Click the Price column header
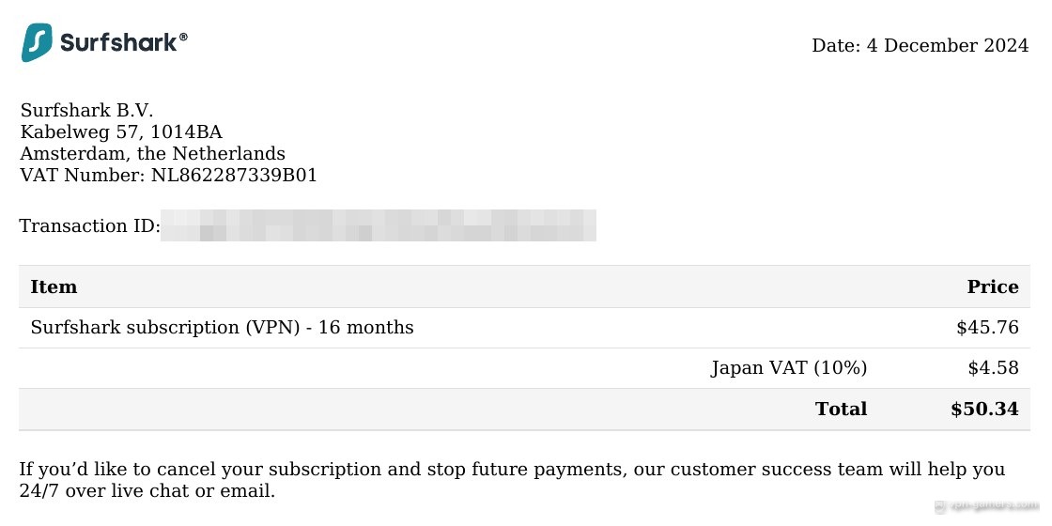 993,287
